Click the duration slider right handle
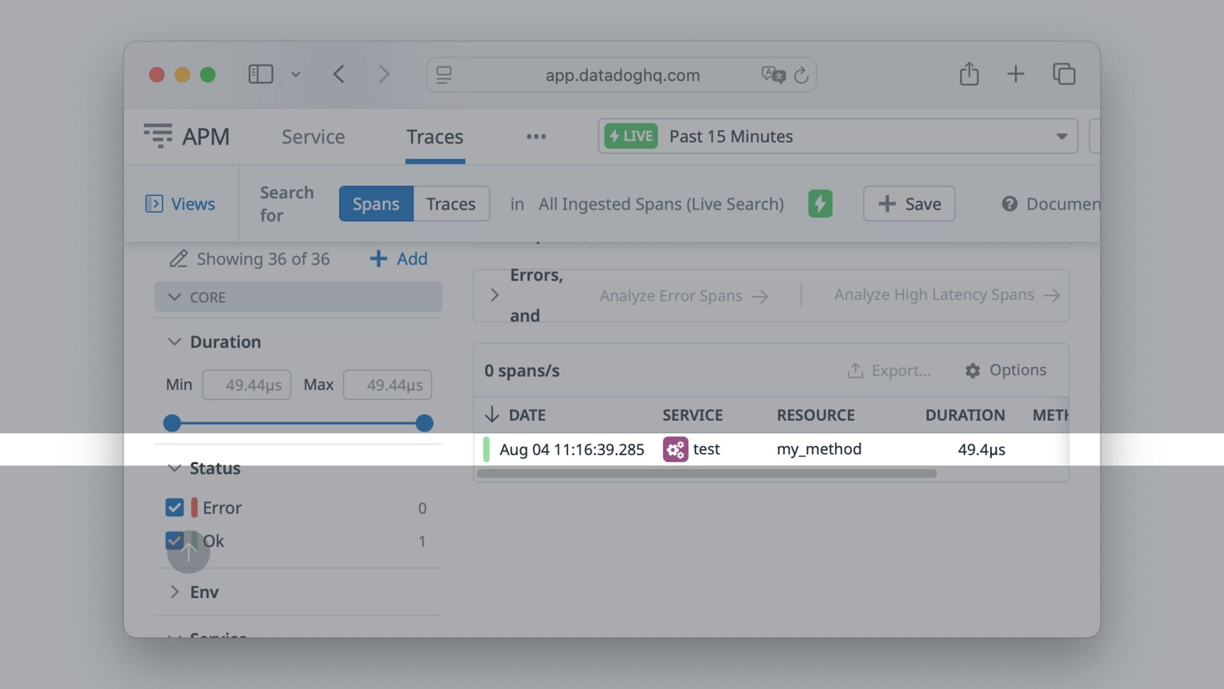Viewport: 1224px width, 689px height. (x=425, y=423)
